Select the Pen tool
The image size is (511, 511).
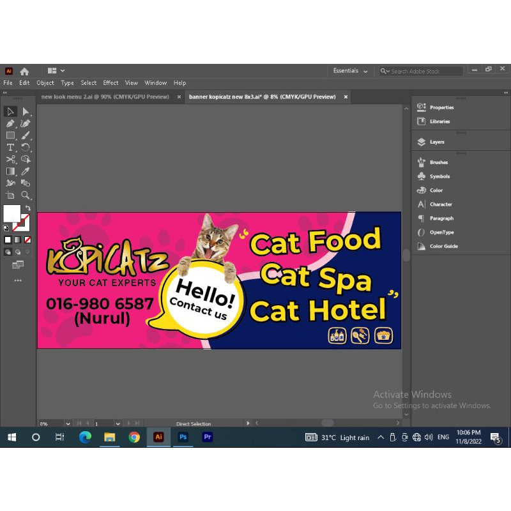pyautogui.click(x=10, y=123)
